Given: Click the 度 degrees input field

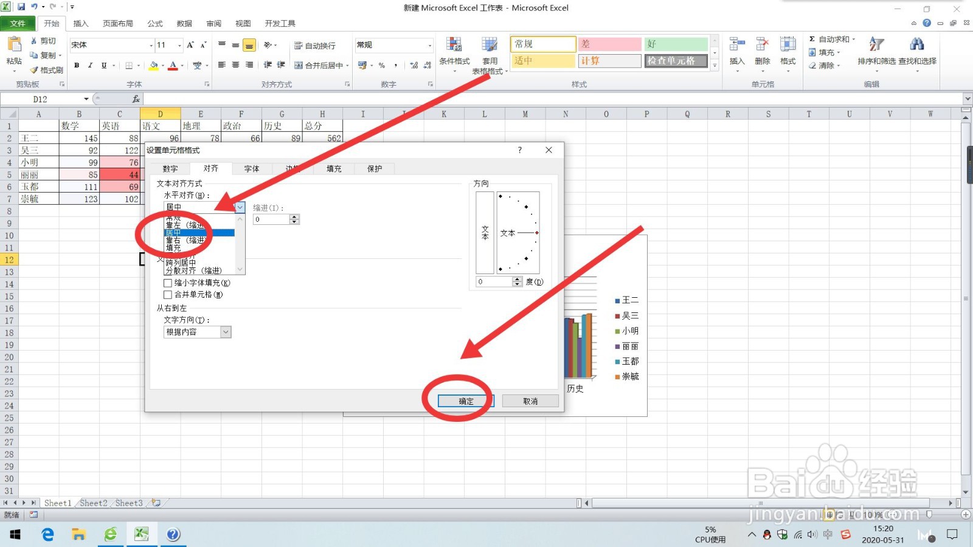Looking at the screenshot, I should pos(494,281).
